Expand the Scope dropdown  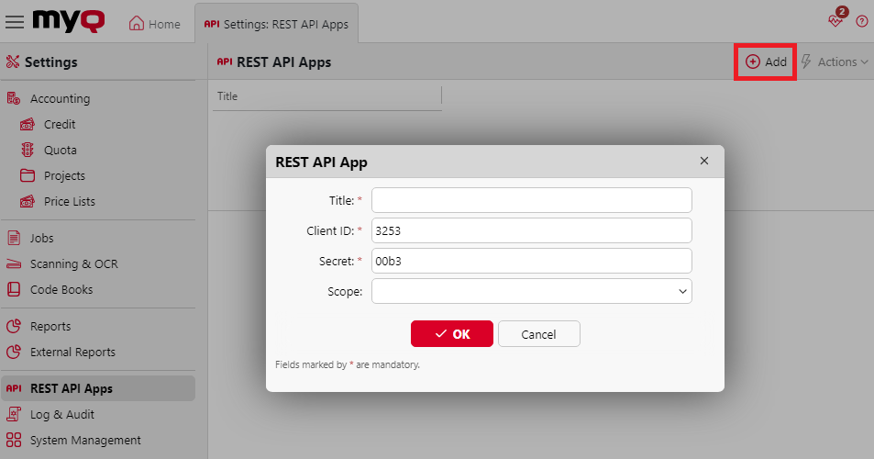click(x=531, y=291)
